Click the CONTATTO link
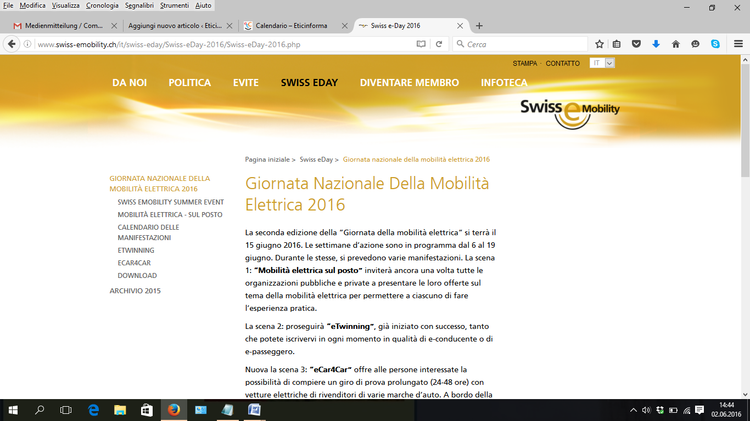The height and width of the screenshot is (421, 750). point(563,64)
